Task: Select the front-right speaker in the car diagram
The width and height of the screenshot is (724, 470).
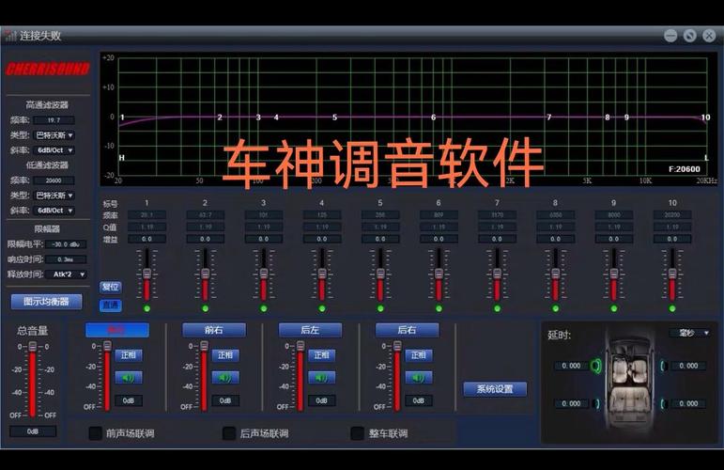Action: (x=663, y=366)
